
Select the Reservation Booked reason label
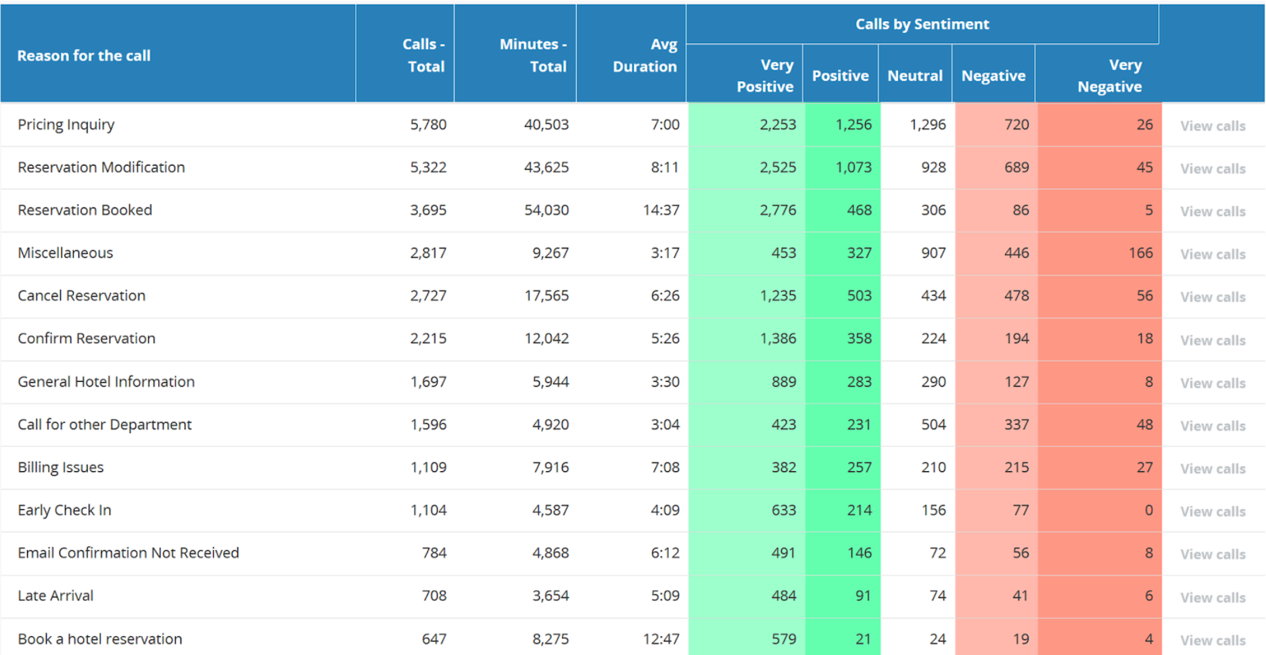85,210
